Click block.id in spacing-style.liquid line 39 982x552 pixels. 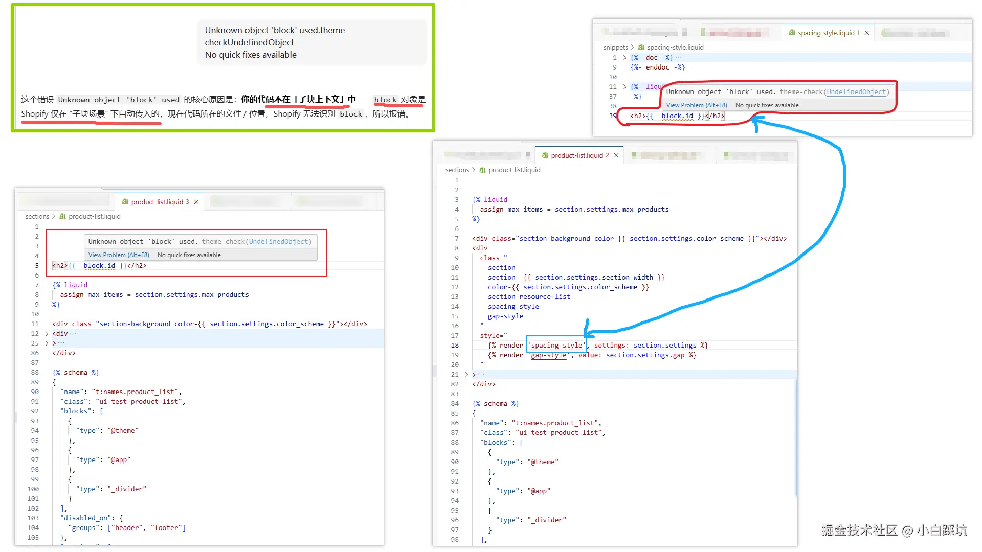point(677,116)
